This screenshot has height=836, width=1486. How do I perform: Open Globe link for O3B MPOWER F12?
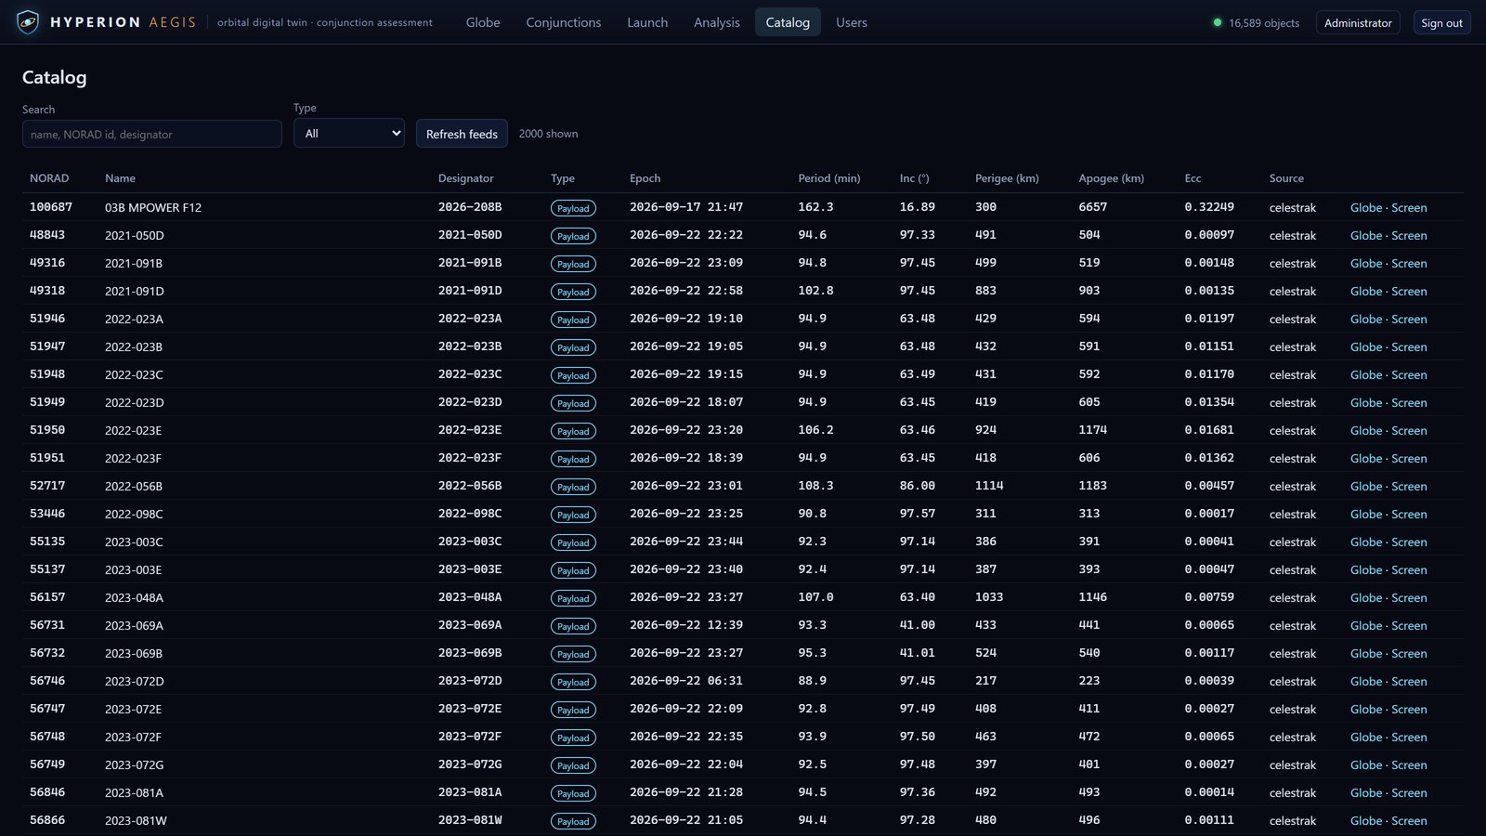coord(1365,207)
